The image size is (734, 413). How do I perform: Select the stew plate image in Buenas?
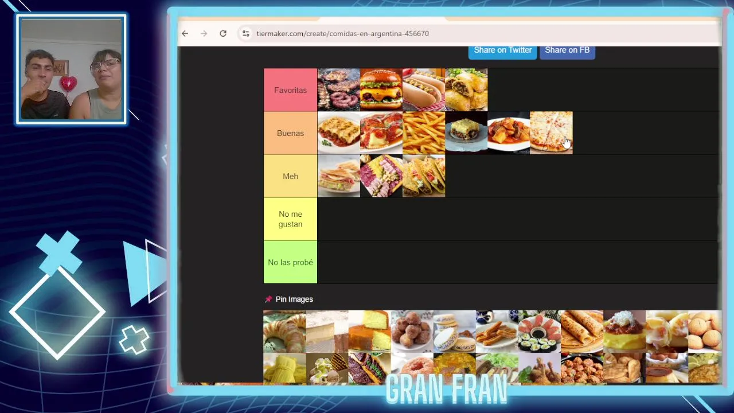pos(509,133)
